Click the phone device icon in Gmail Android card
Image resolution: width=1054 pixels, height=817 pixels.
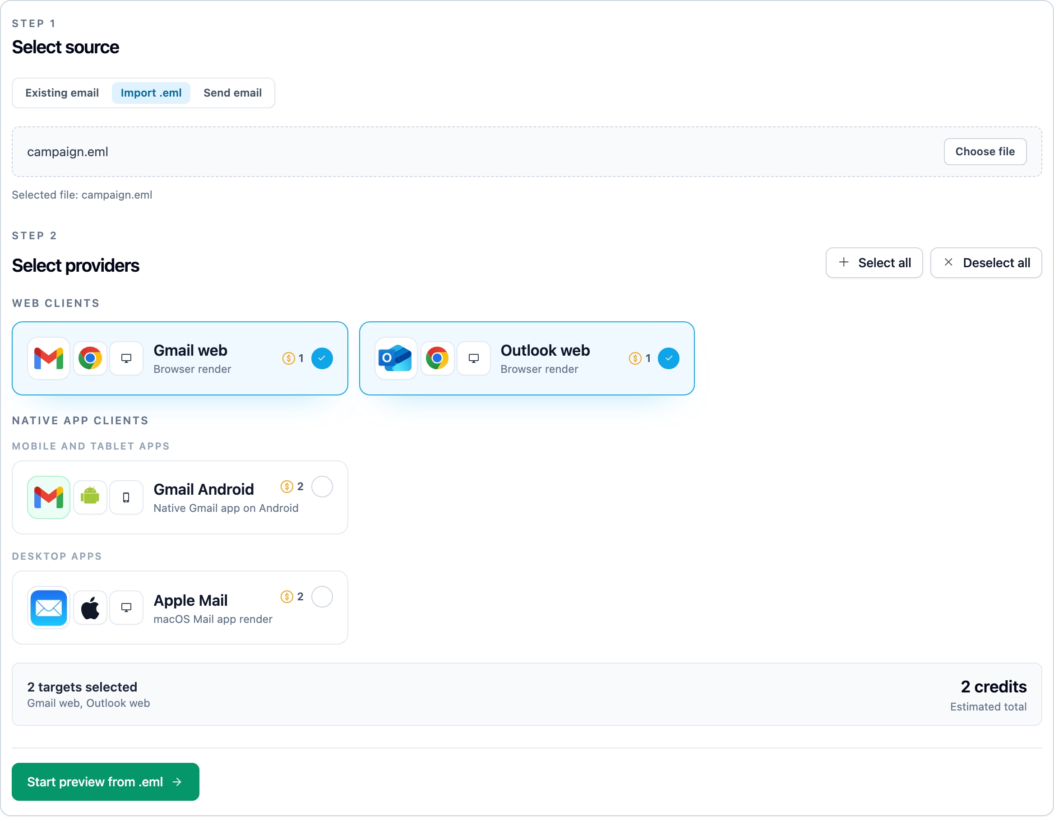tap(126, 497)
